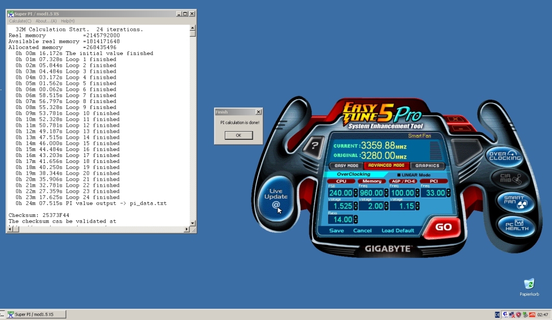
Task: Click the safely remove hardware tray icon
Action: point(525,315)
